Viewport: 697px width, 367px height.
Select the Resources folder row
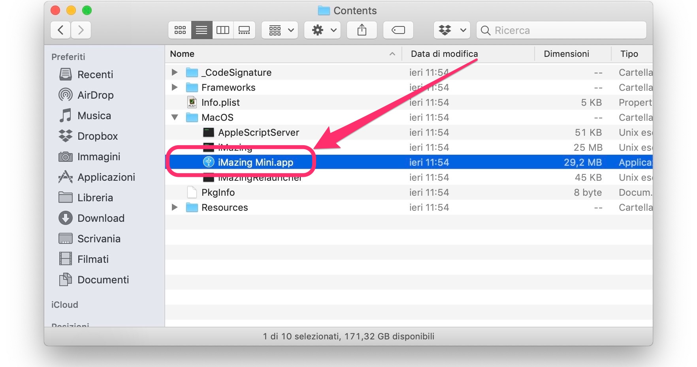(409, 208)
